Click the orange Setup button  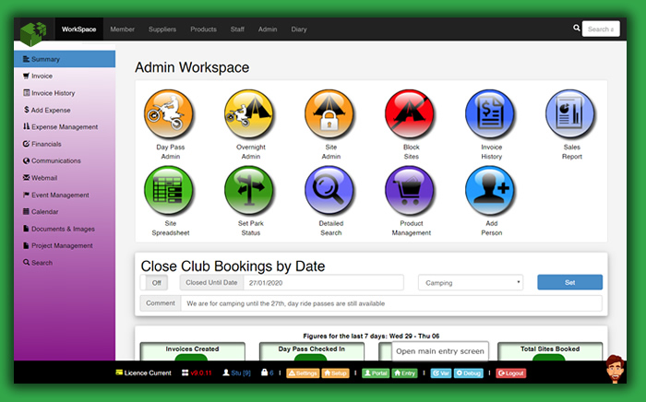point(335,373)
